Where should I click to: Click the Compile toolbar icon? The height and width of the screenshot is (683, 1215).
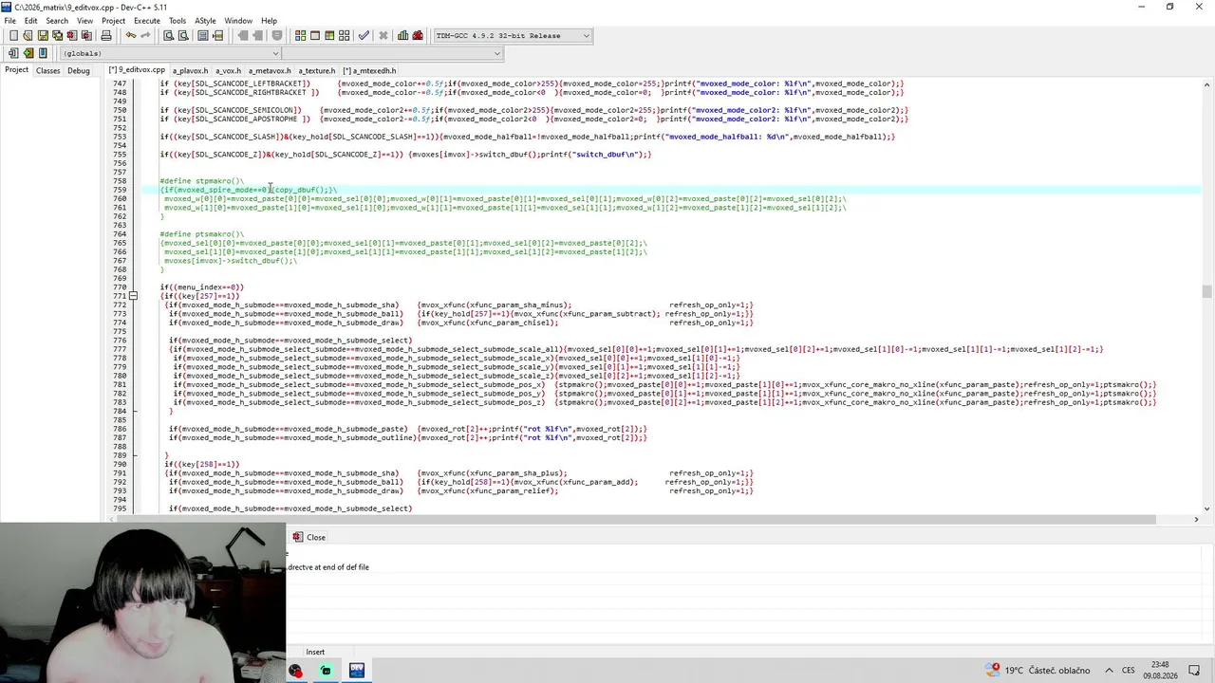(x=300, y=36)
